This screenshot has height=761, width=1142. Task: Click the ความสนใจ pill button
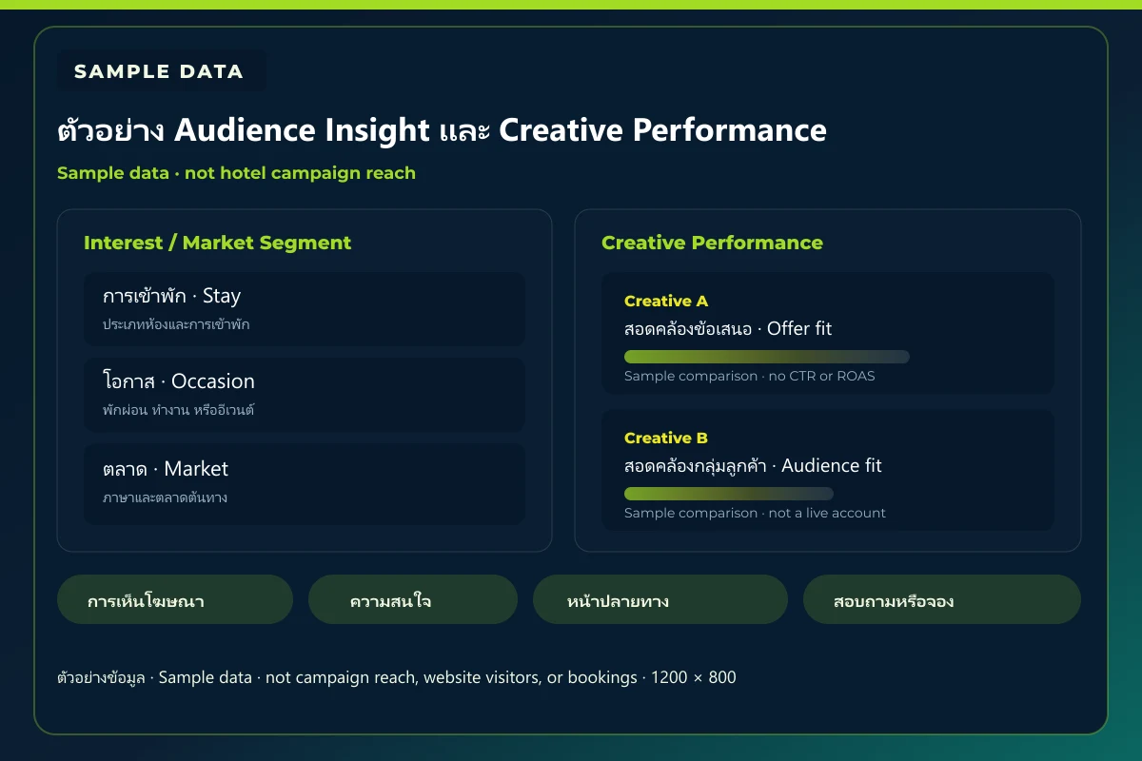click(x=413, y=599)
